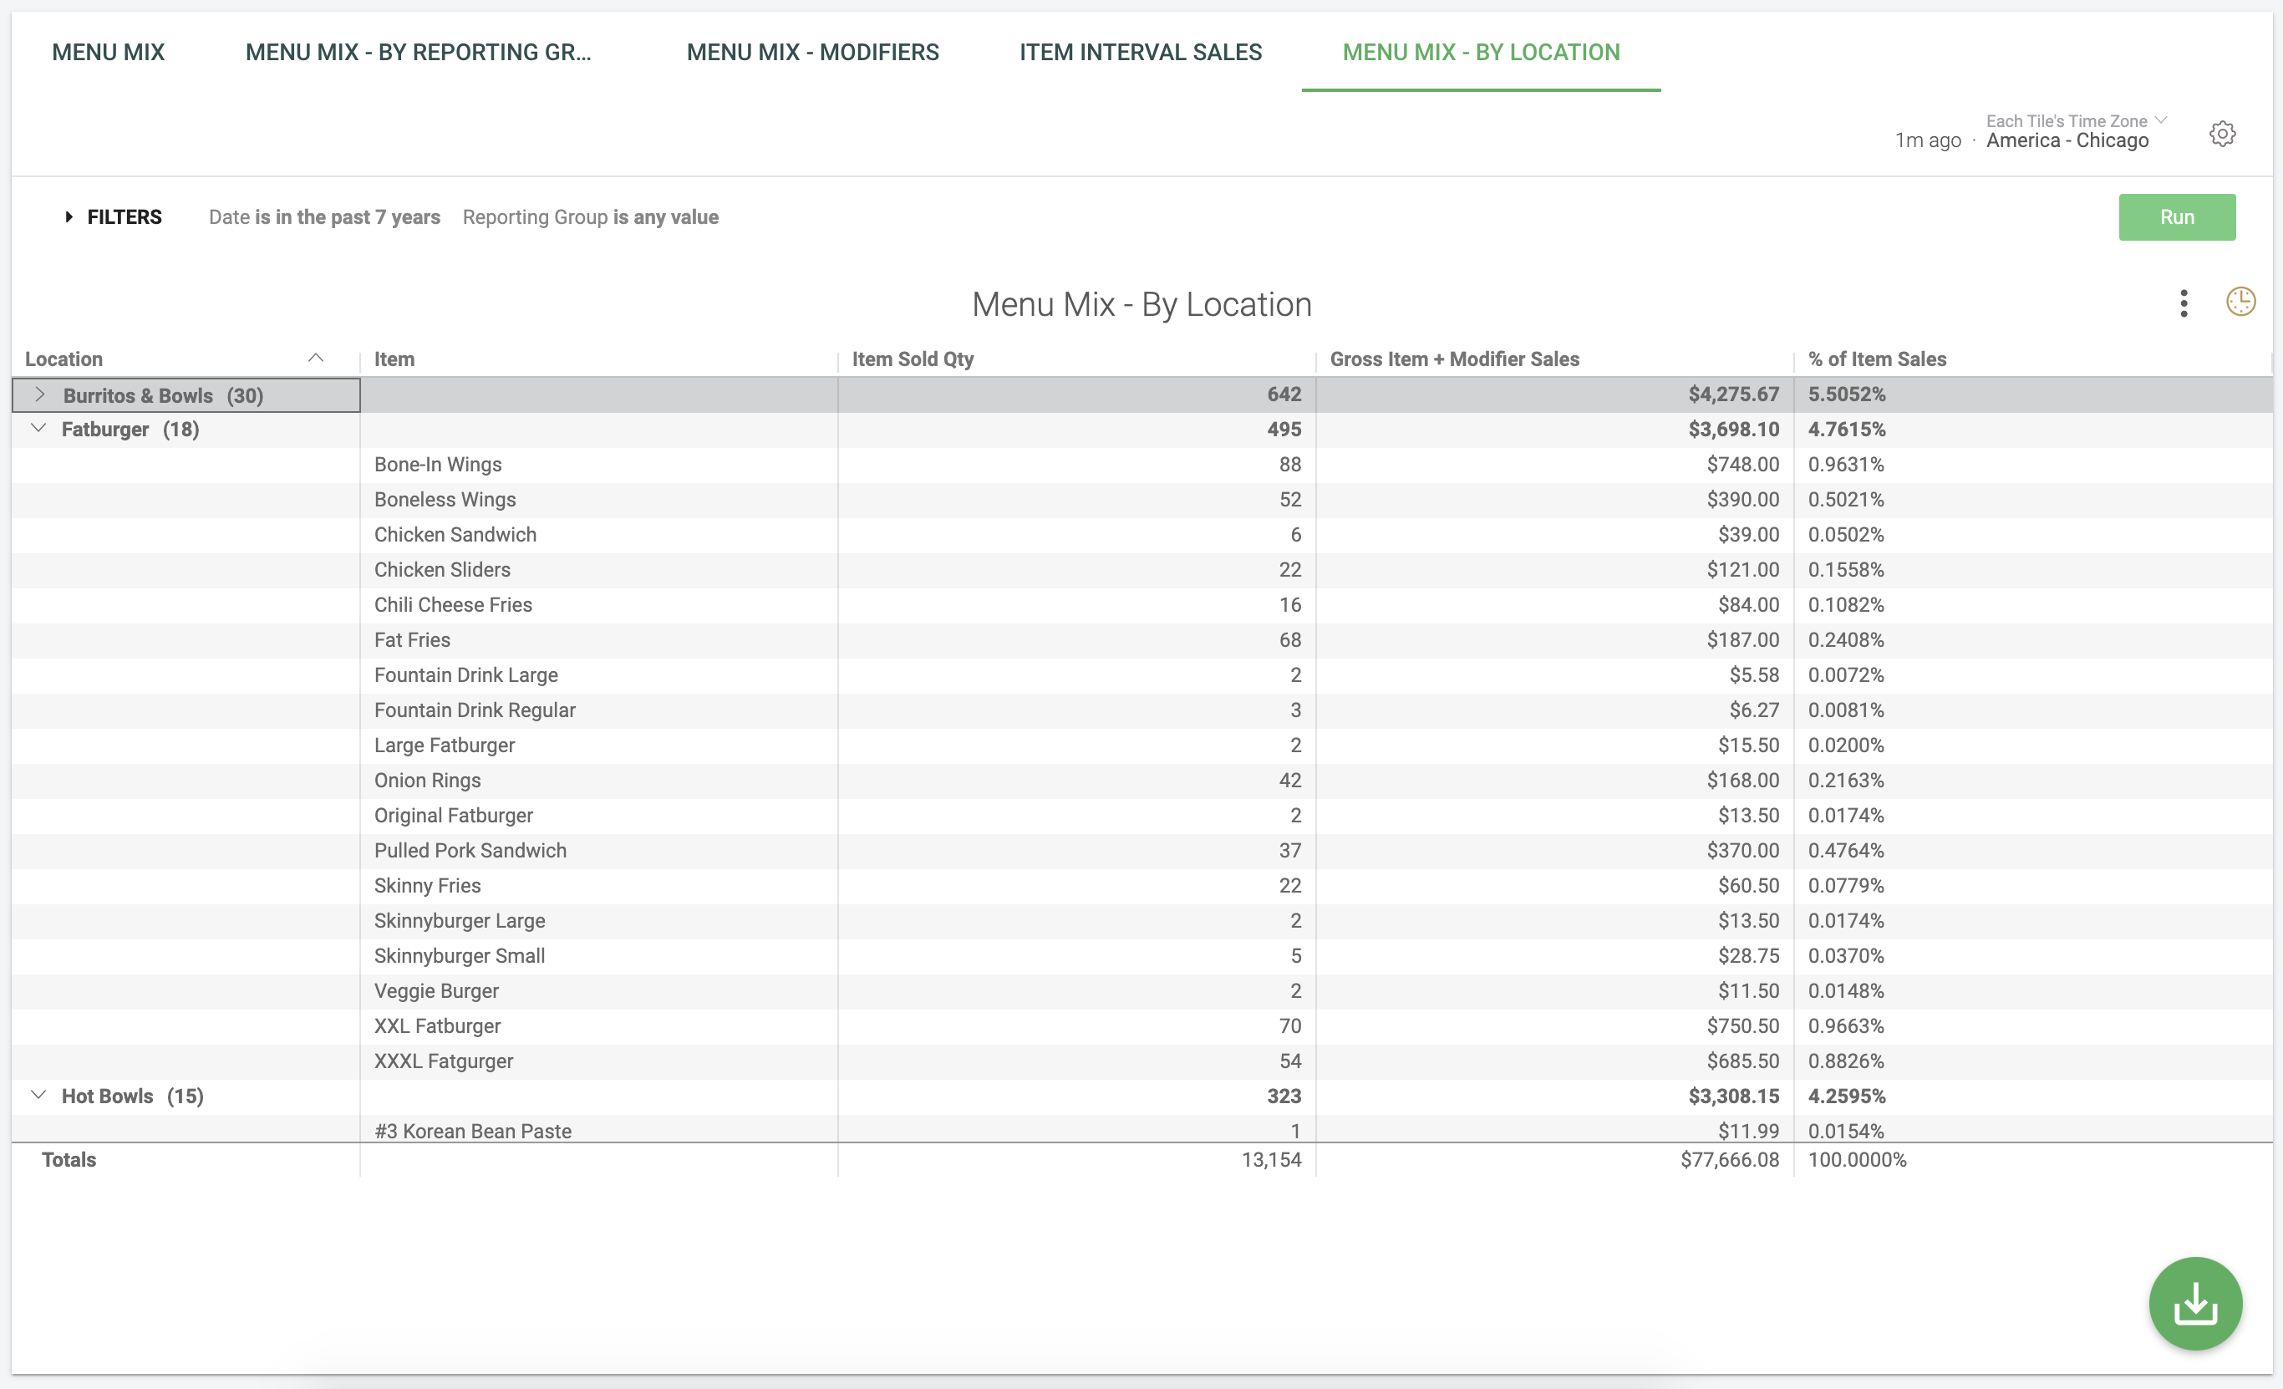Collapse the Hot Bowls group

[x=38, y=1096]
